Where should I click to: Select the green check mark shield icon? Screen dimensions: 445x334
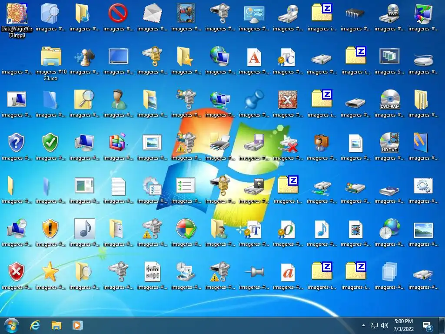pyautogui.click(x=50, y=143)
